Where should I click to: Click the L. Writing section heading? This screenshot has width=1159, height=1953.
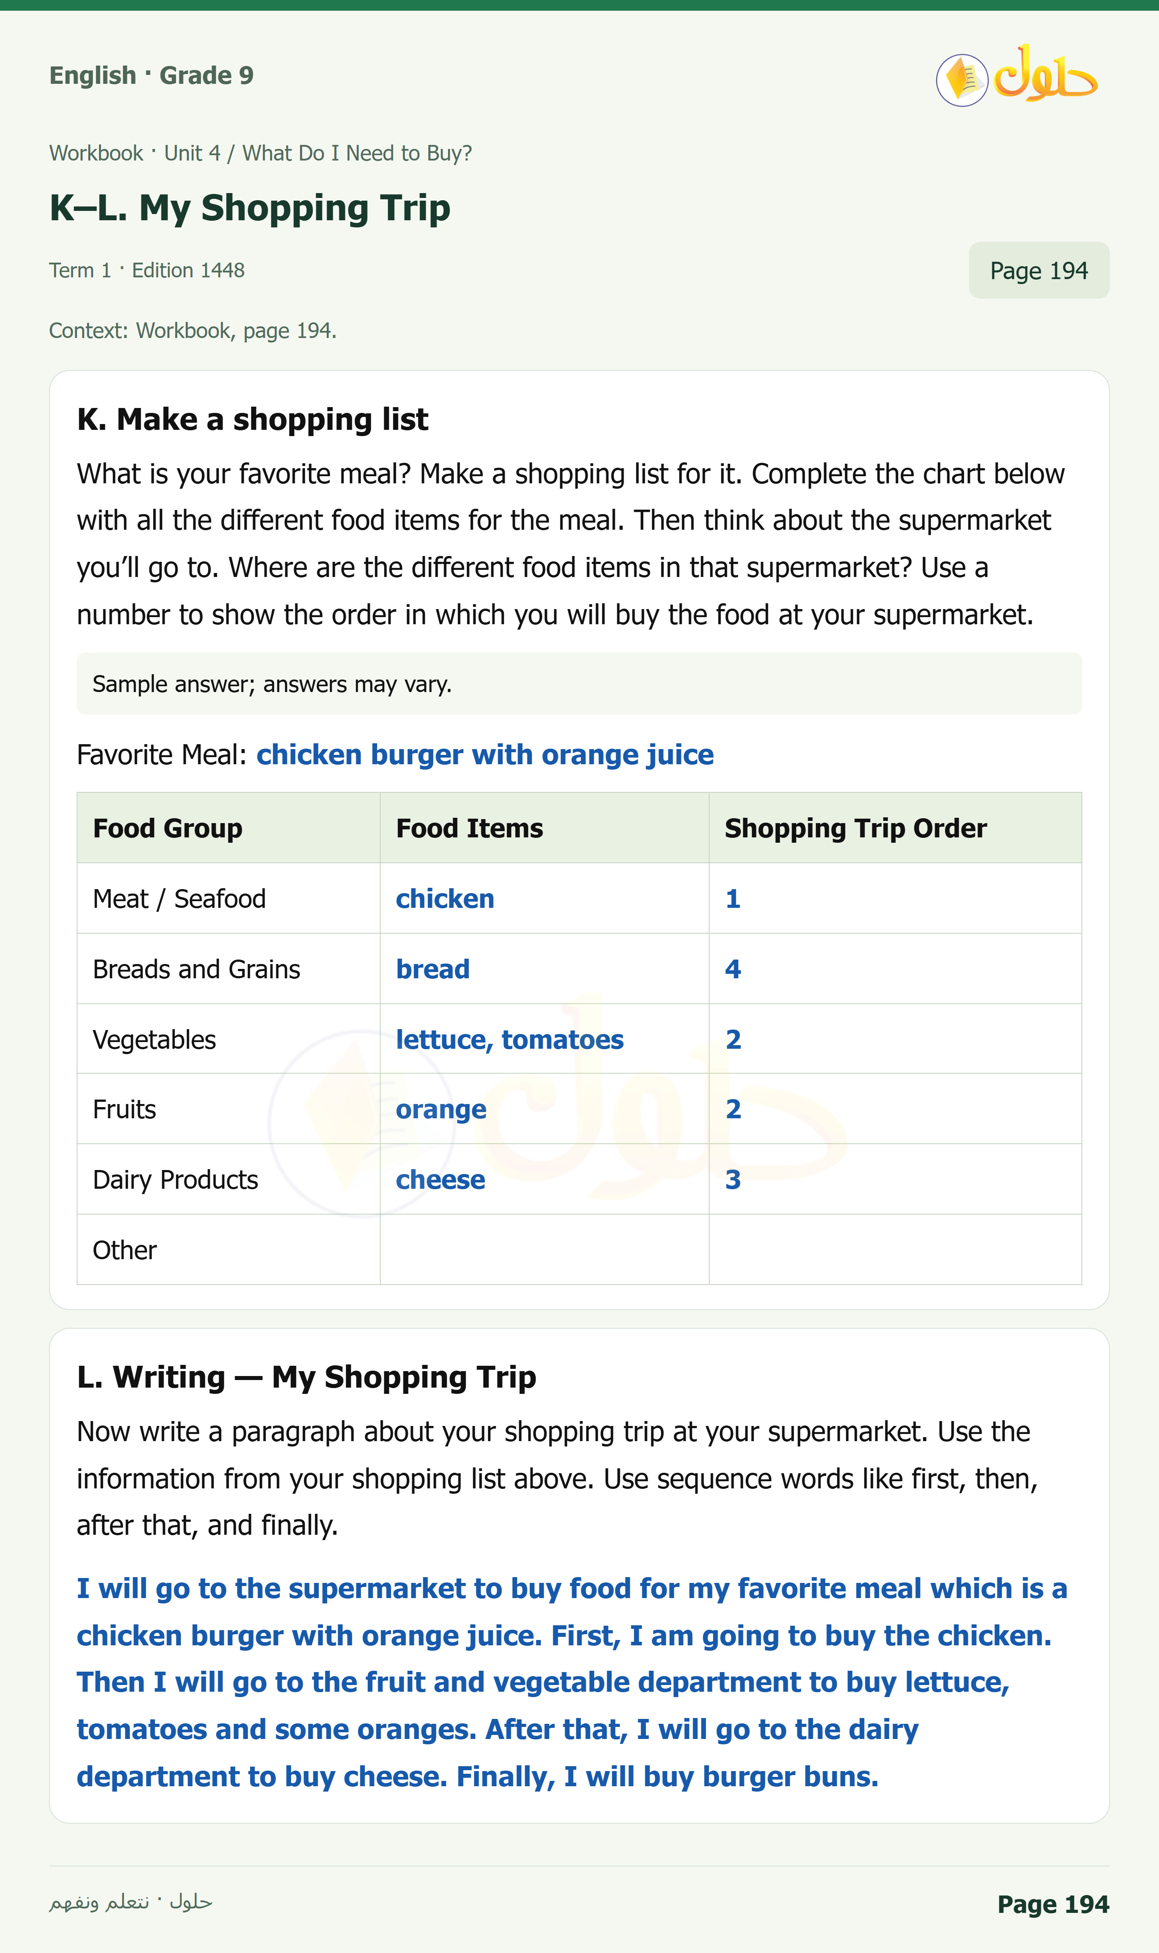pos(307,1376)
